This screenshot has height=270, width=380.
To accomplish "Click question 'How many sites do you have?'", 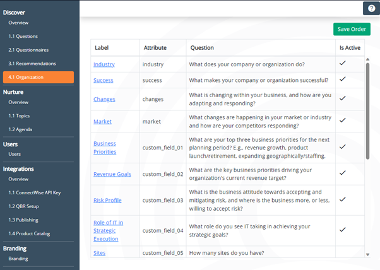I will pyautogui.click(x=227, y=253).
